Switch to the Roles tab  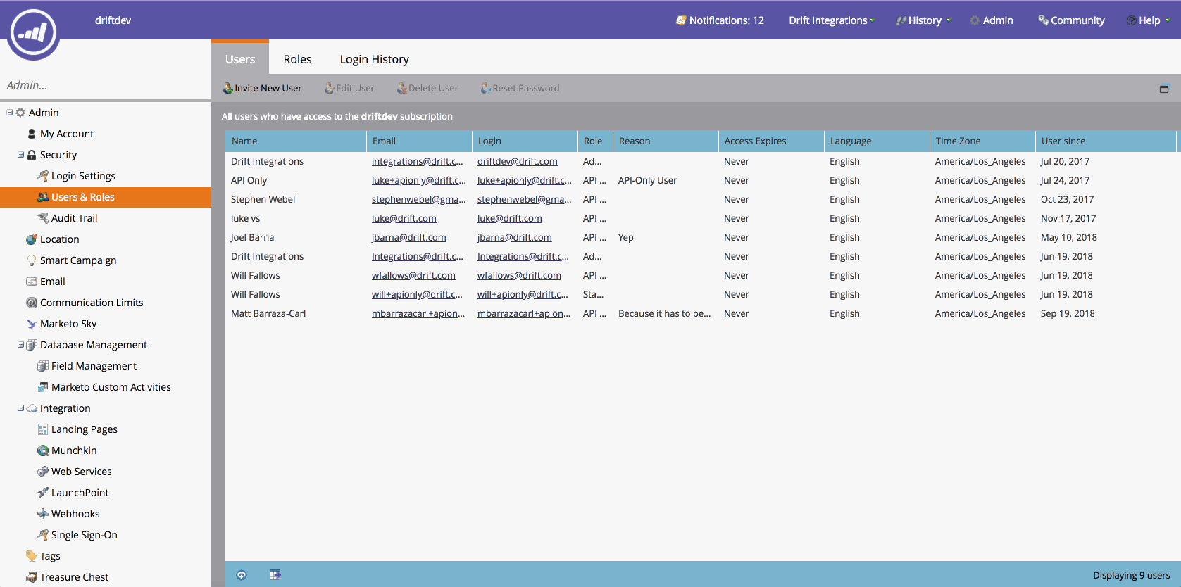coord(297,59)
